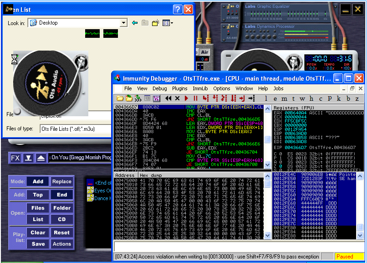Viewport: 367px width, 263px height.
Task: Set Add position to End
Action: tap(62, 195)
